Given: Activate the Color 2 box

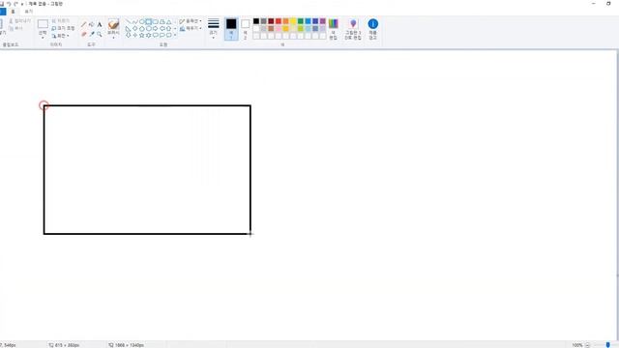Looking at the screenshot, I should pyautogui.click(x=245, y=28).
